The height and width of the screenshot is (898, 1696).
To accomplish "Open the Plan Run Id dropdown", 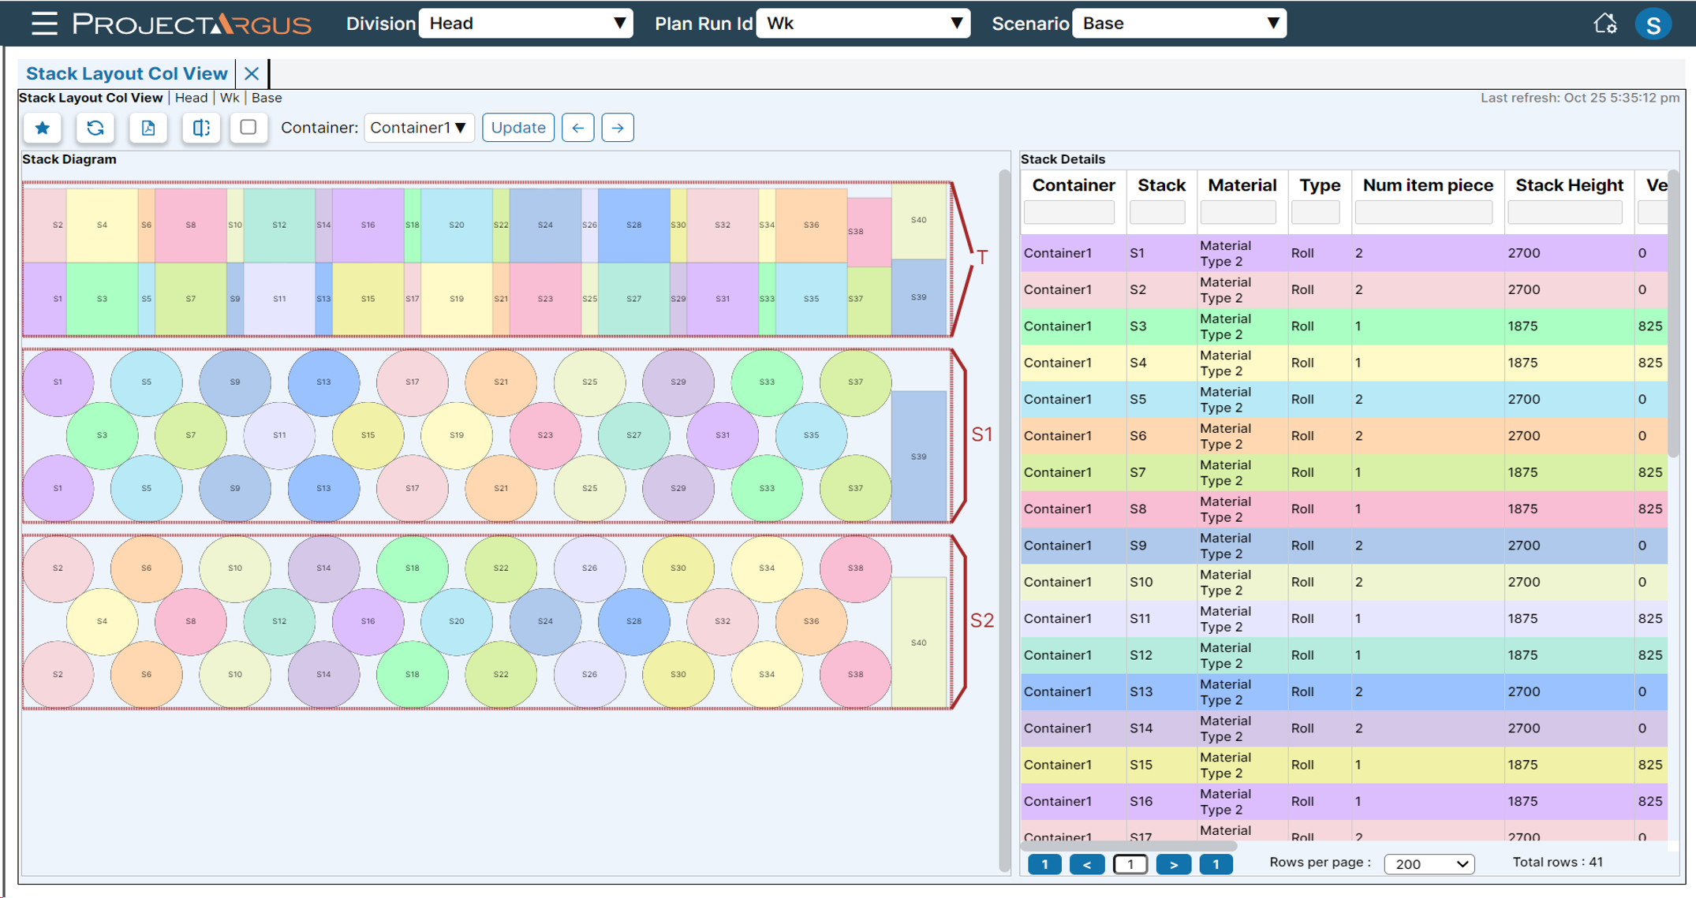I will click(x=863, y=24).
